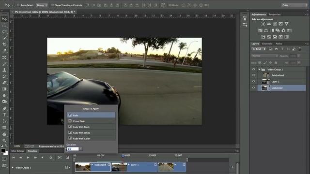Toggle Auto-Select checkbox
Screen dimensions: 310x174
[18, 5]
